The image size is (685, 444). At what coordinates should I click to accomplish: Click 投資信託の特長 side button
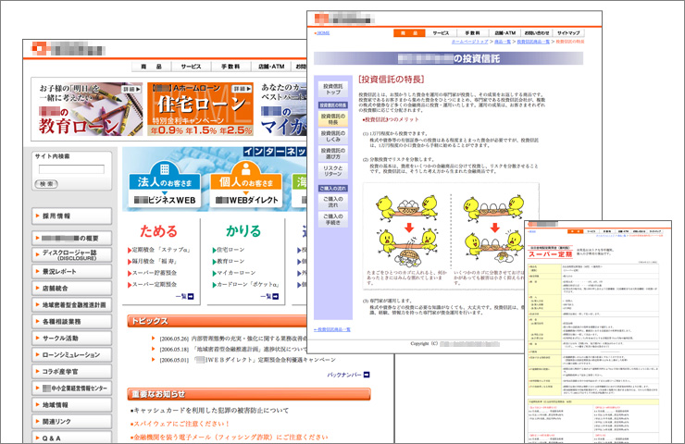pos(333,119)
